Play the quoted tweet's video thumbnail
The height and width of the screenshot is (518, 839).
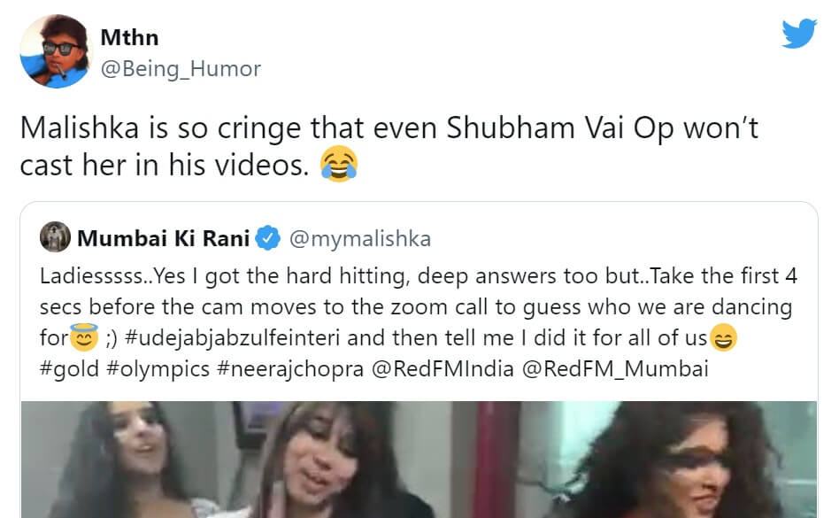(x=419, y=459)
